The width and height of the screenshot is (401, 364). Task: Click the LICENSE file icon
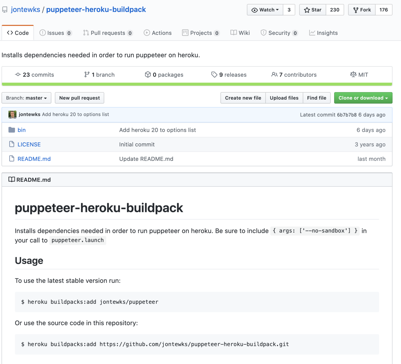click(12, 144)
